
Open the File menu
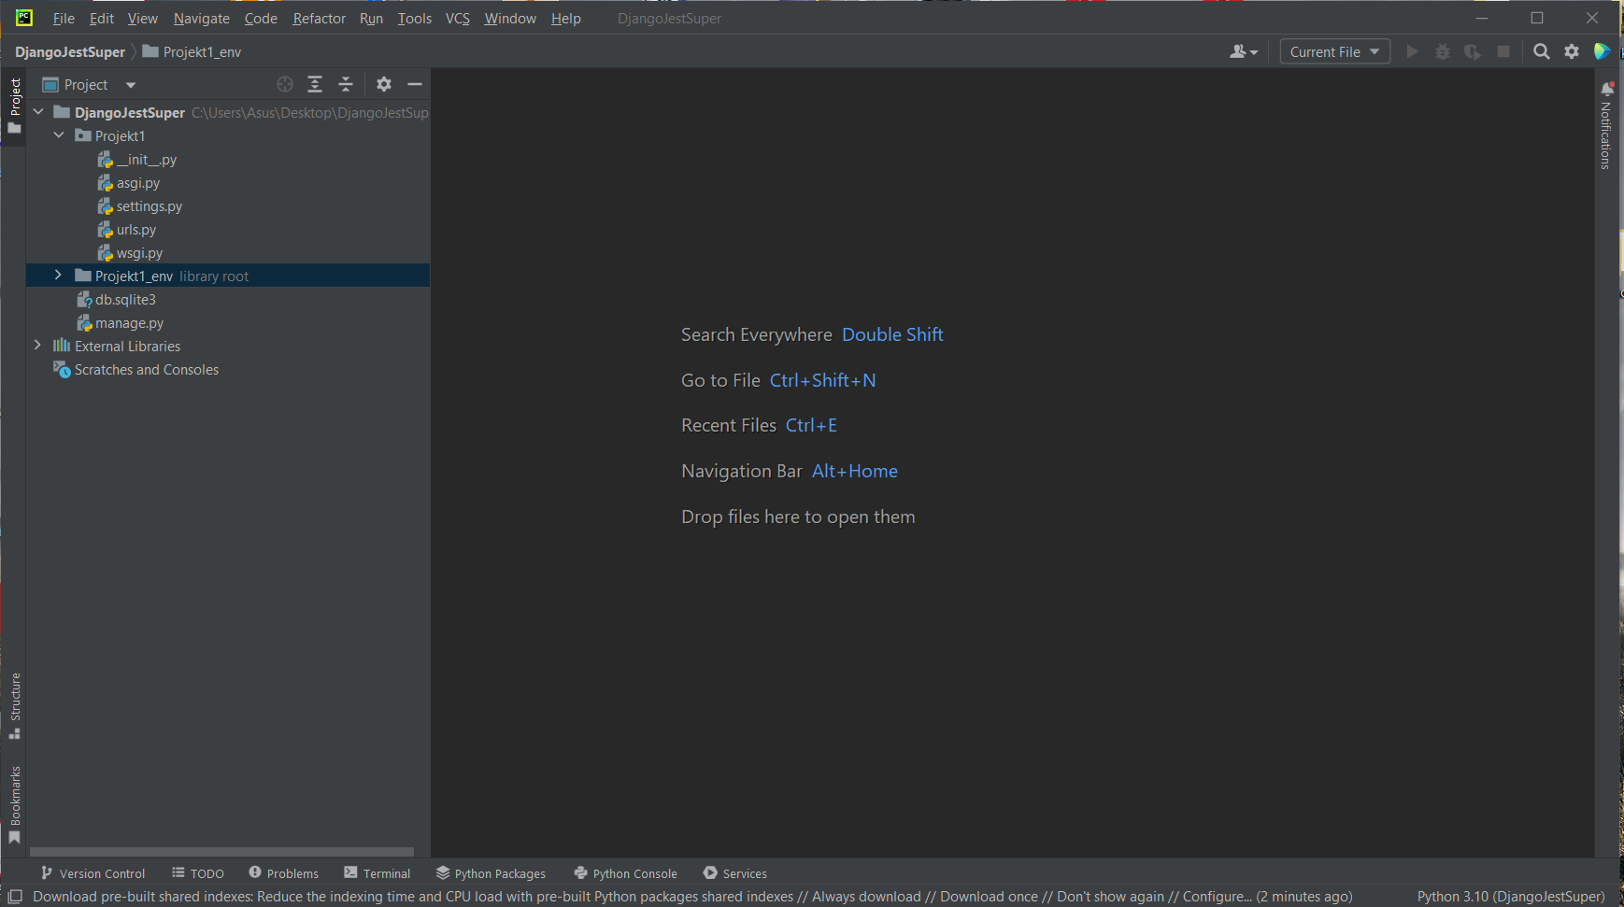64,18
